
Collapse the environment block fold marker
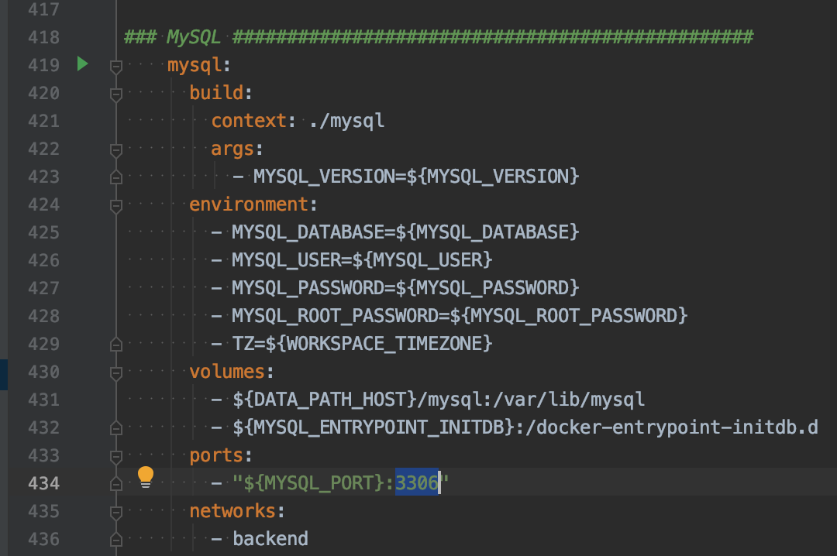pyautogui.click(x=115, y=205)
